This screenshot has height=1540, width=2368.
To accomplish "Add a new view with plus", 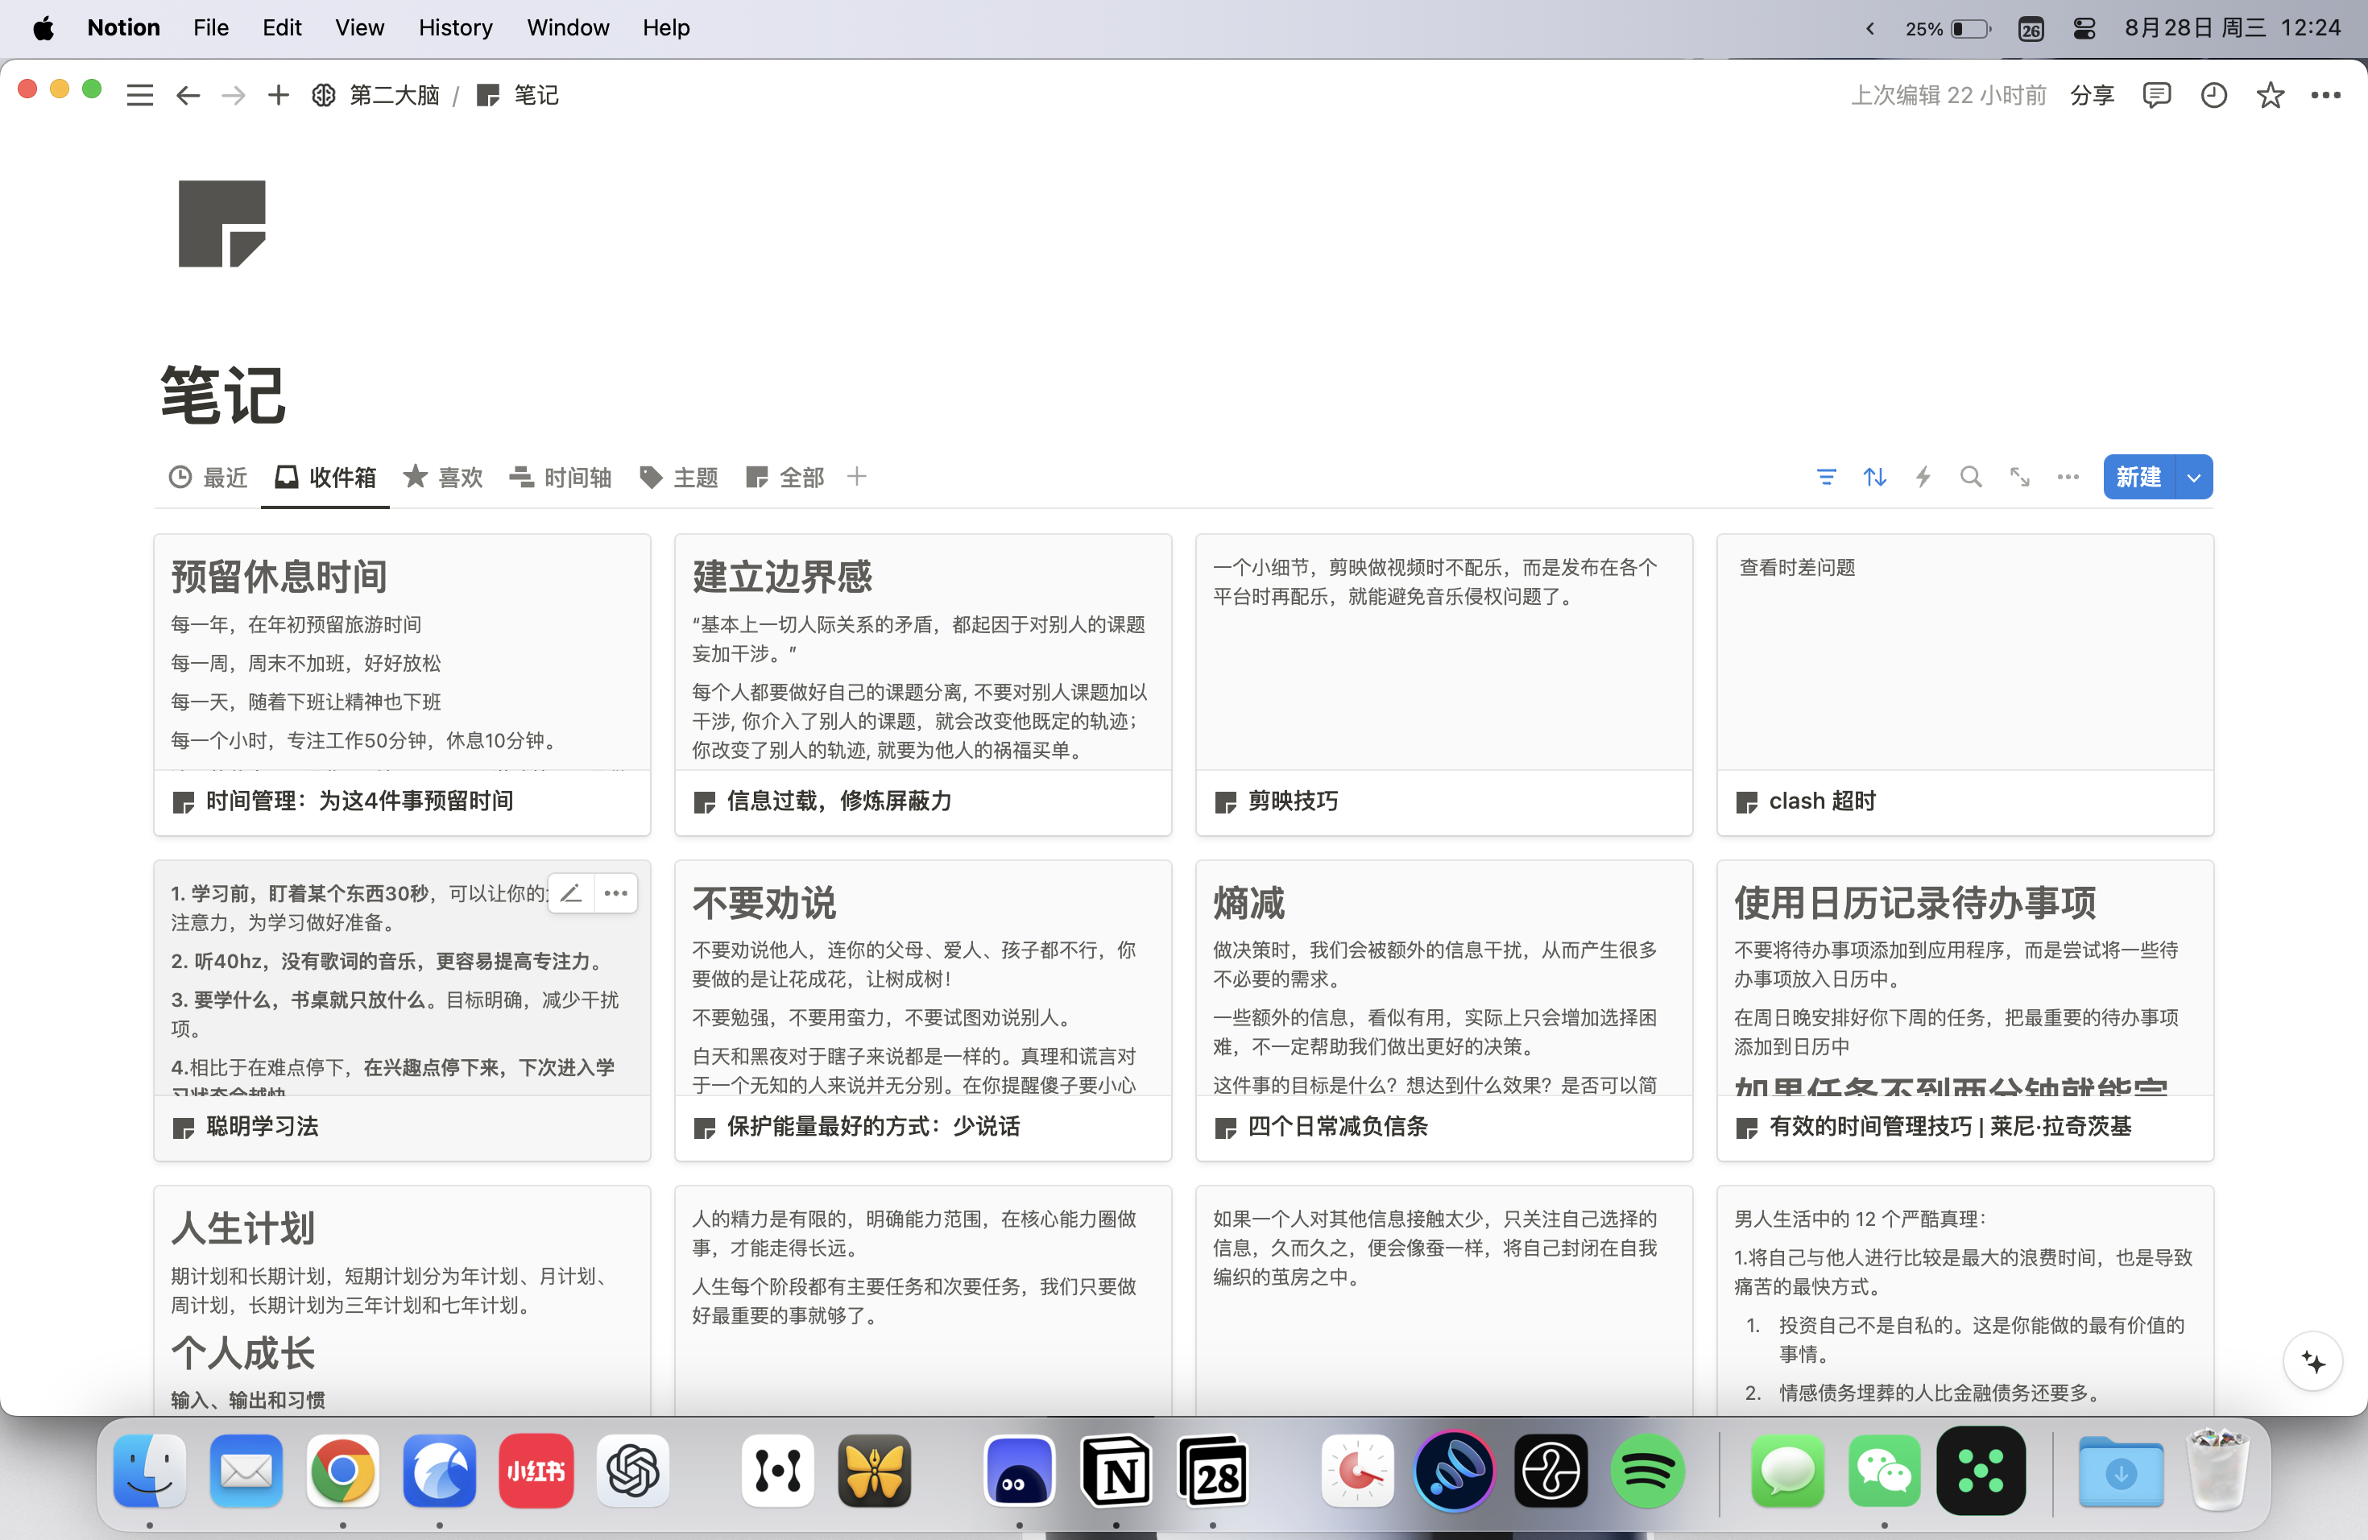I will coord(857,478).
